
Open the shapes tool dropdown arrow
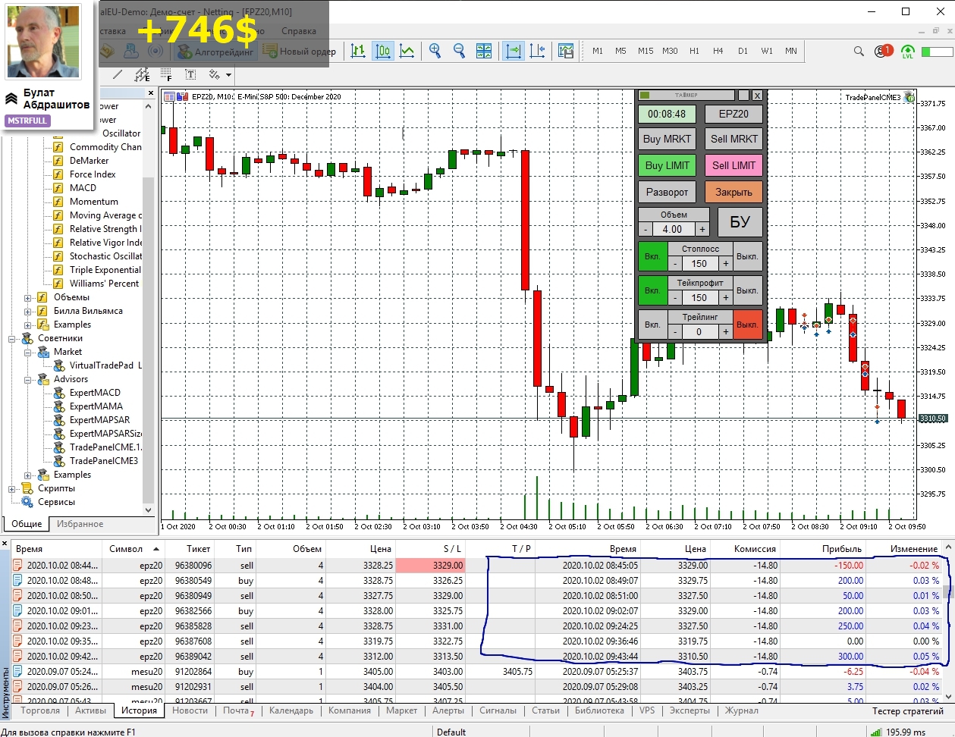tap(228, 75)
